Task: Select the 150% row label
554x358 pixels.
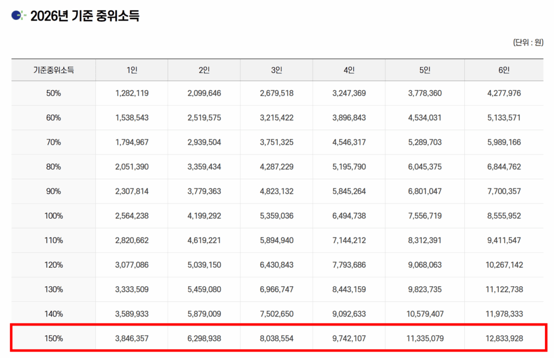Action: [x=54, y=338]
